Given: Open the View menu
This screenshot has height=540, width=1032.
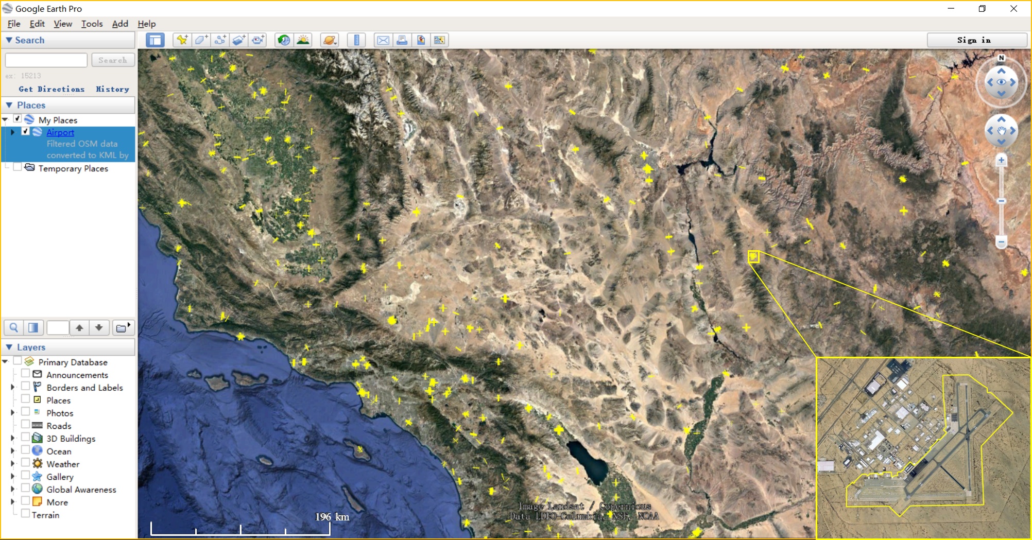Looking at the screenshot, I should tap(63, 24).
